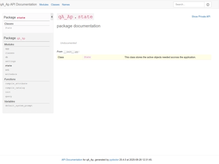This screenshot has height=164, width=219.
Task: Open API Documentation footer link
Action: (x=72, y=160)
